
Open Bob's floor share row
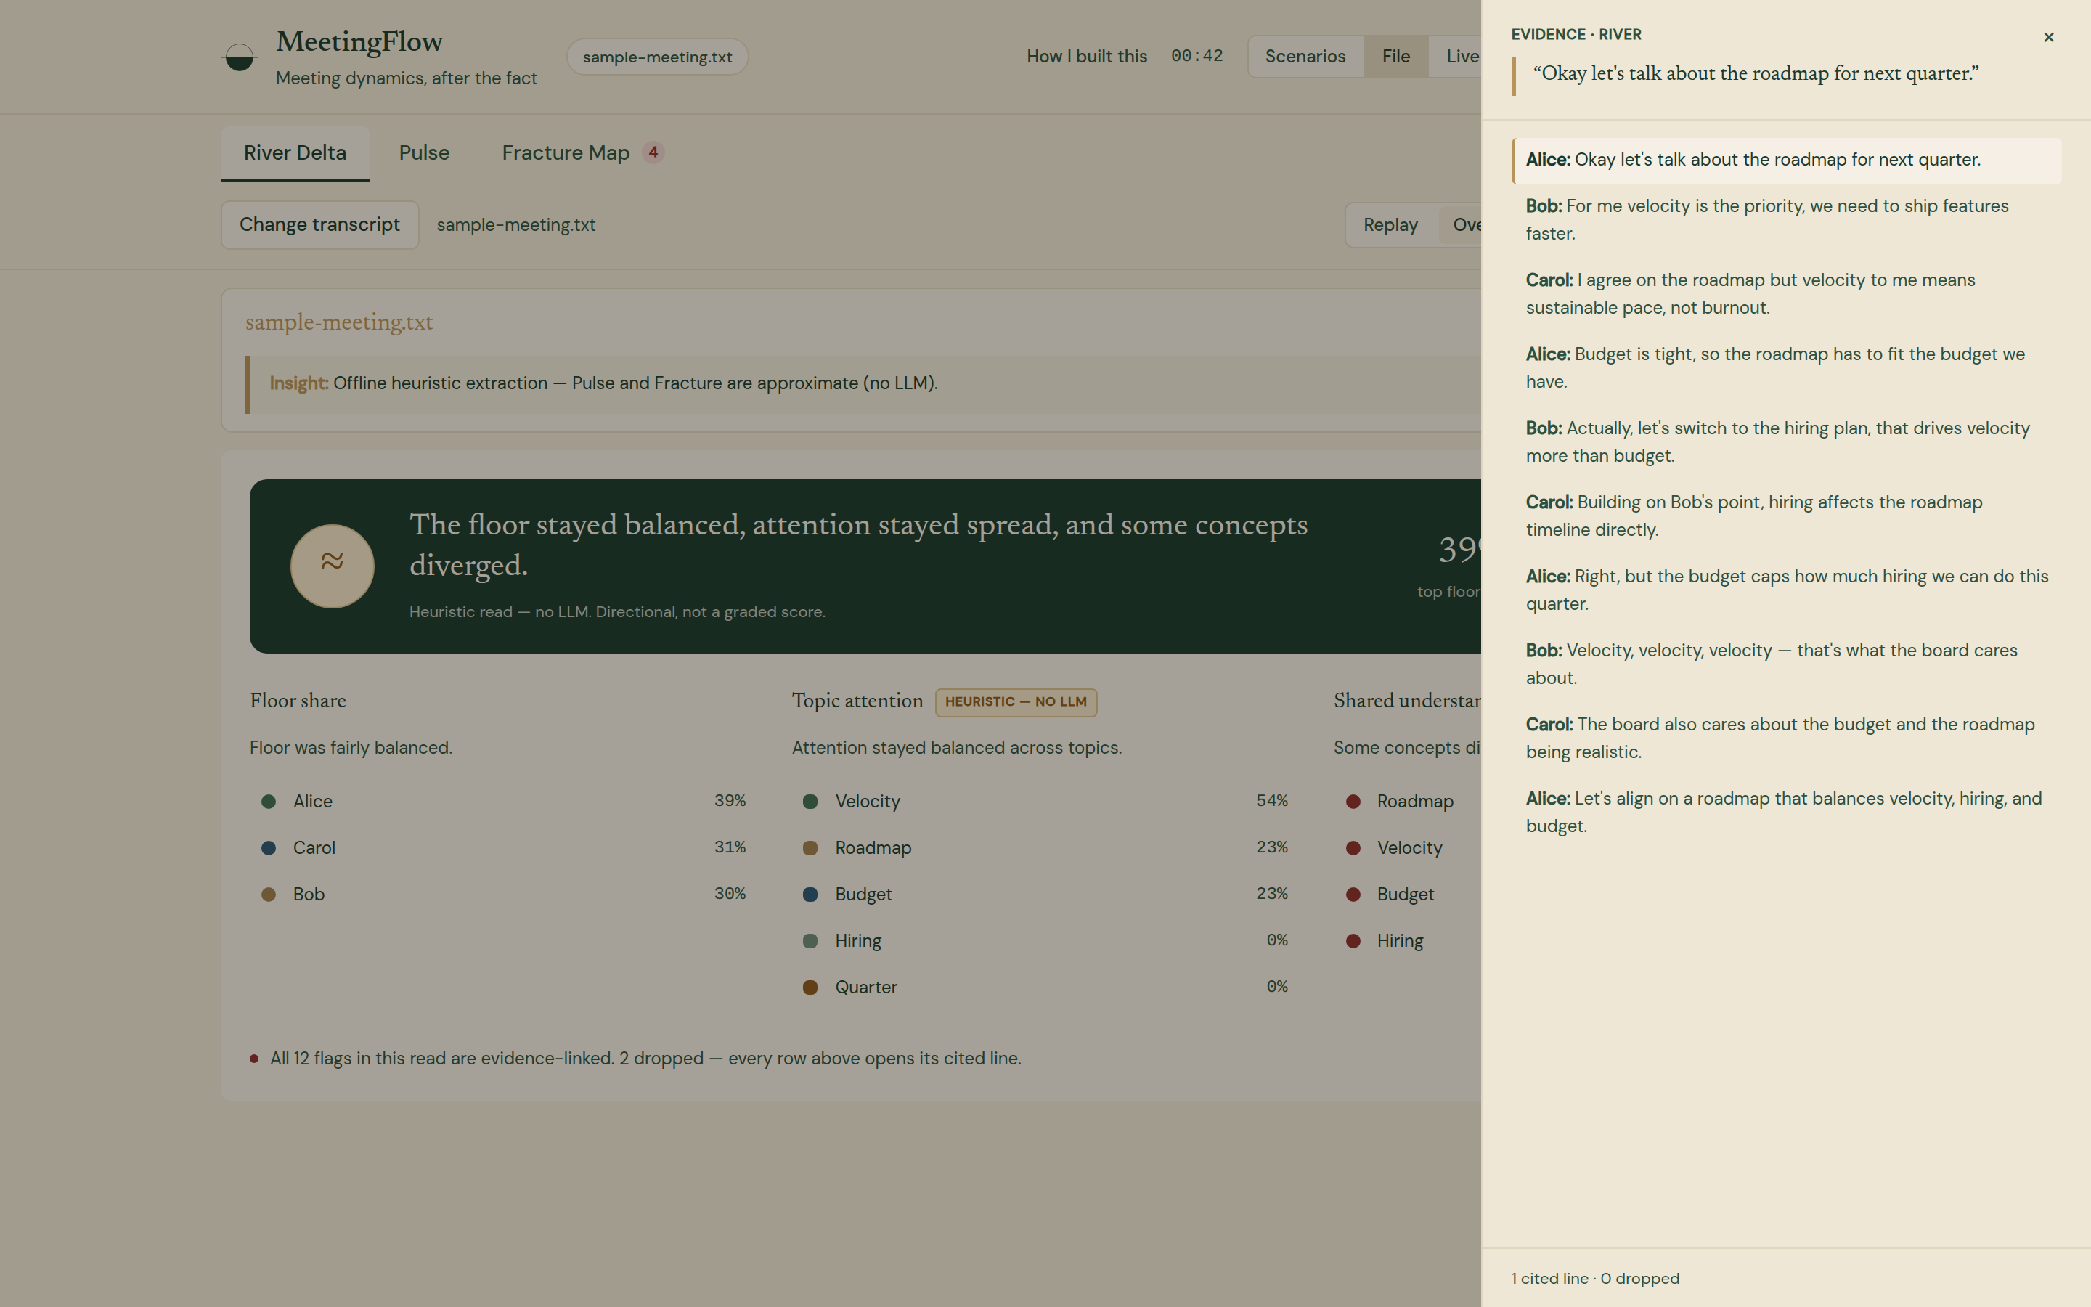503,895
